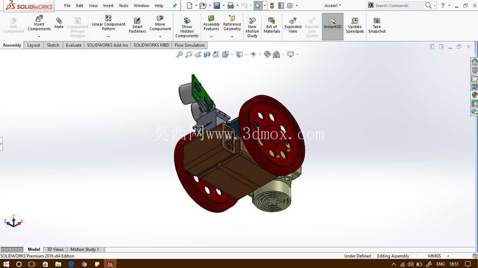This screenshot has height=268, width=478.
Task: Switch to SOLIDWORKS Add-Ins tab
Action: pyautogui.click(x=107, y=45)
